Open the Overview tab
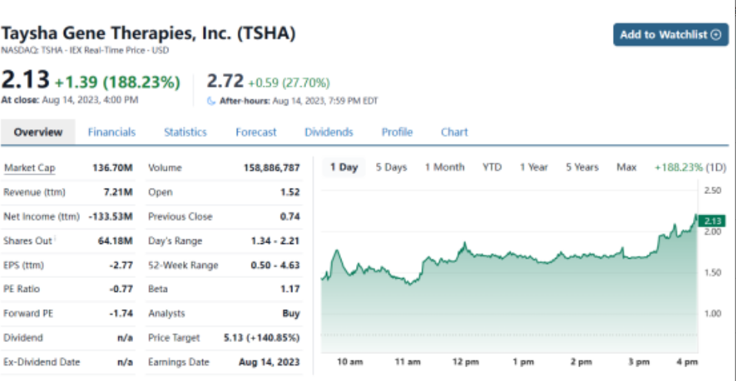The height and width of the screenshot is (381, 736). pos(38,132)
